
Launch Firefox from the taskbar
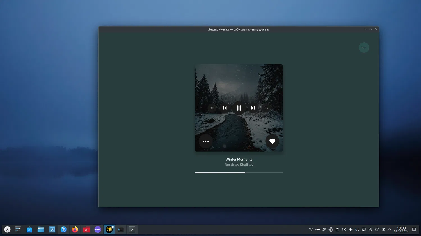coord(75,230)
